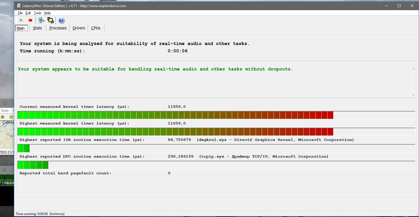The image size is (419, 217).
Task: Click the copy report (overlapping squares) icon
Action: (51, 20)
